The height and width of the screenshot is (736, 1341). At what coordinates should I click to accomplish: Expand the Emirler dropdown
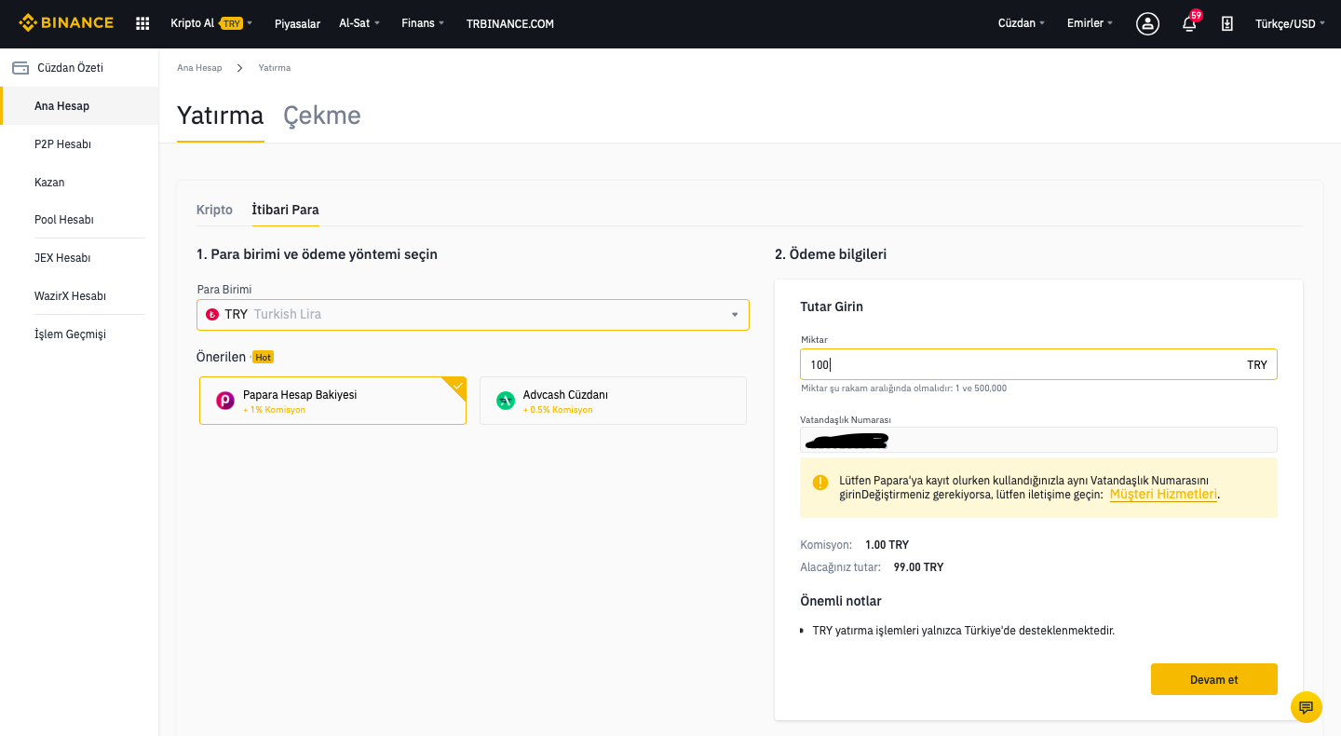coord(1090,23)
